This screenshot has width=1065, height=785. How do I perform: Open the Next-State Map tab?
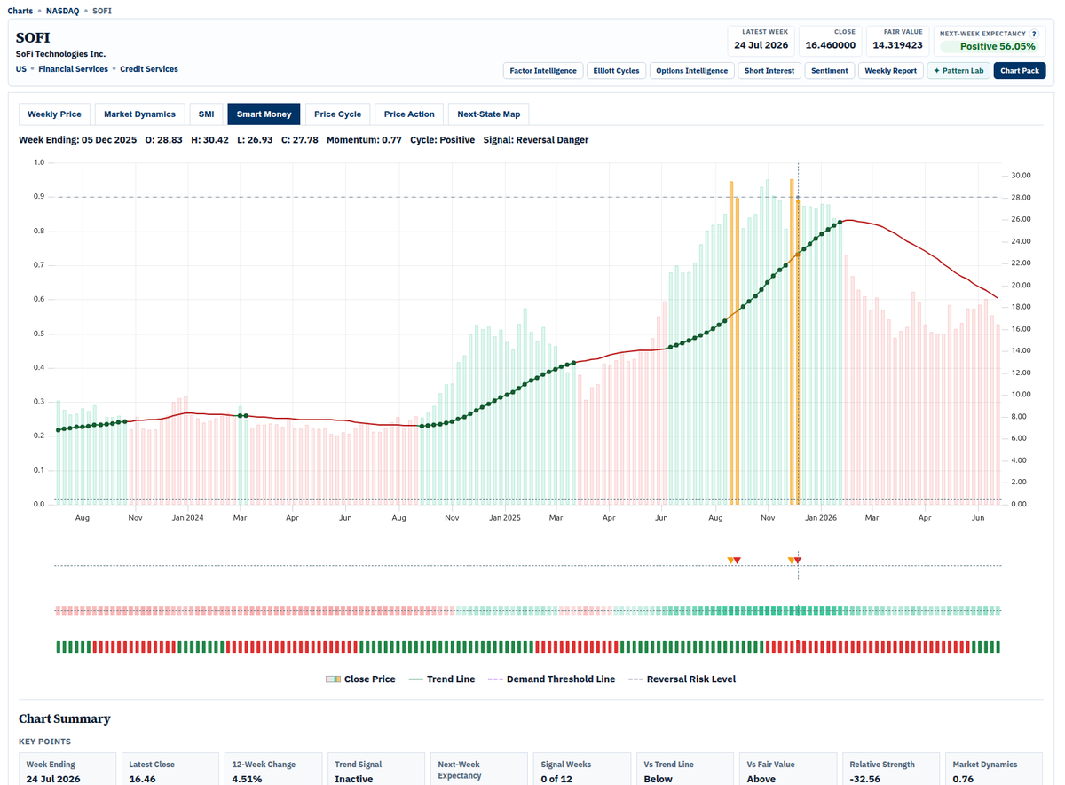(x=488, y=114)
